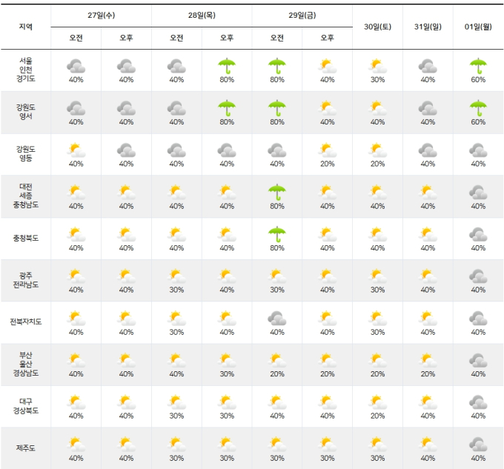Select the 30일(토) column header
The width and height of the screenshot is (504, 469).
tap(377, 27)
